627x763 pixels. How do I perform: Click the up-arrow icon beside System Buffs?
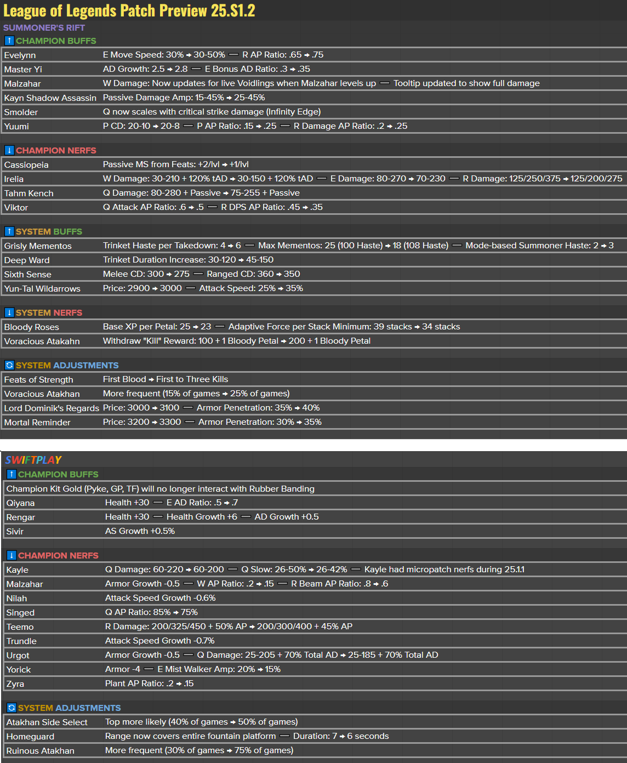(x=9, y=231)
